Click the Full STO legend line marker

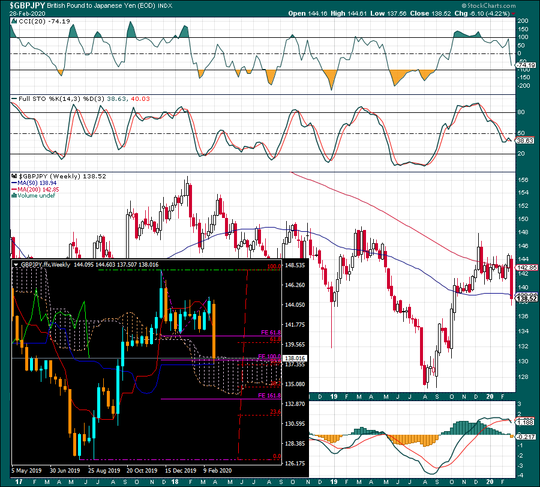tap(14, 98)
